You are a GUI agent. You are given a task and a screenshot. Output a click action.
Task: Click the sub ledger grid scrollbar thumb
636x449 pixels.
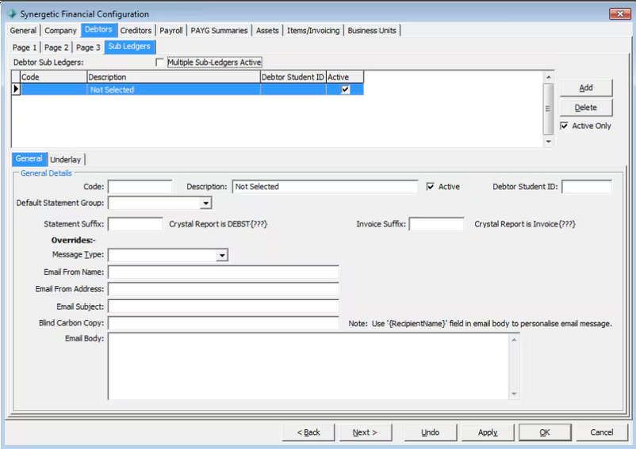click(x=549, y=108)
